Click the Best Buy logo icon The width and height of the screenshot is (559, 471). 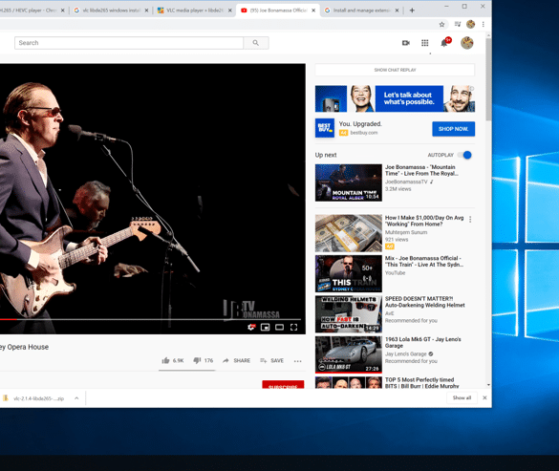(325, 128)
